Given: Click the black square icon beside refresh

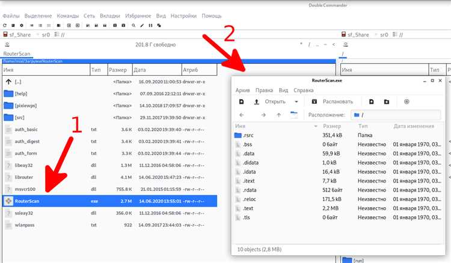Looking at the screenshot, I should 13,25.
